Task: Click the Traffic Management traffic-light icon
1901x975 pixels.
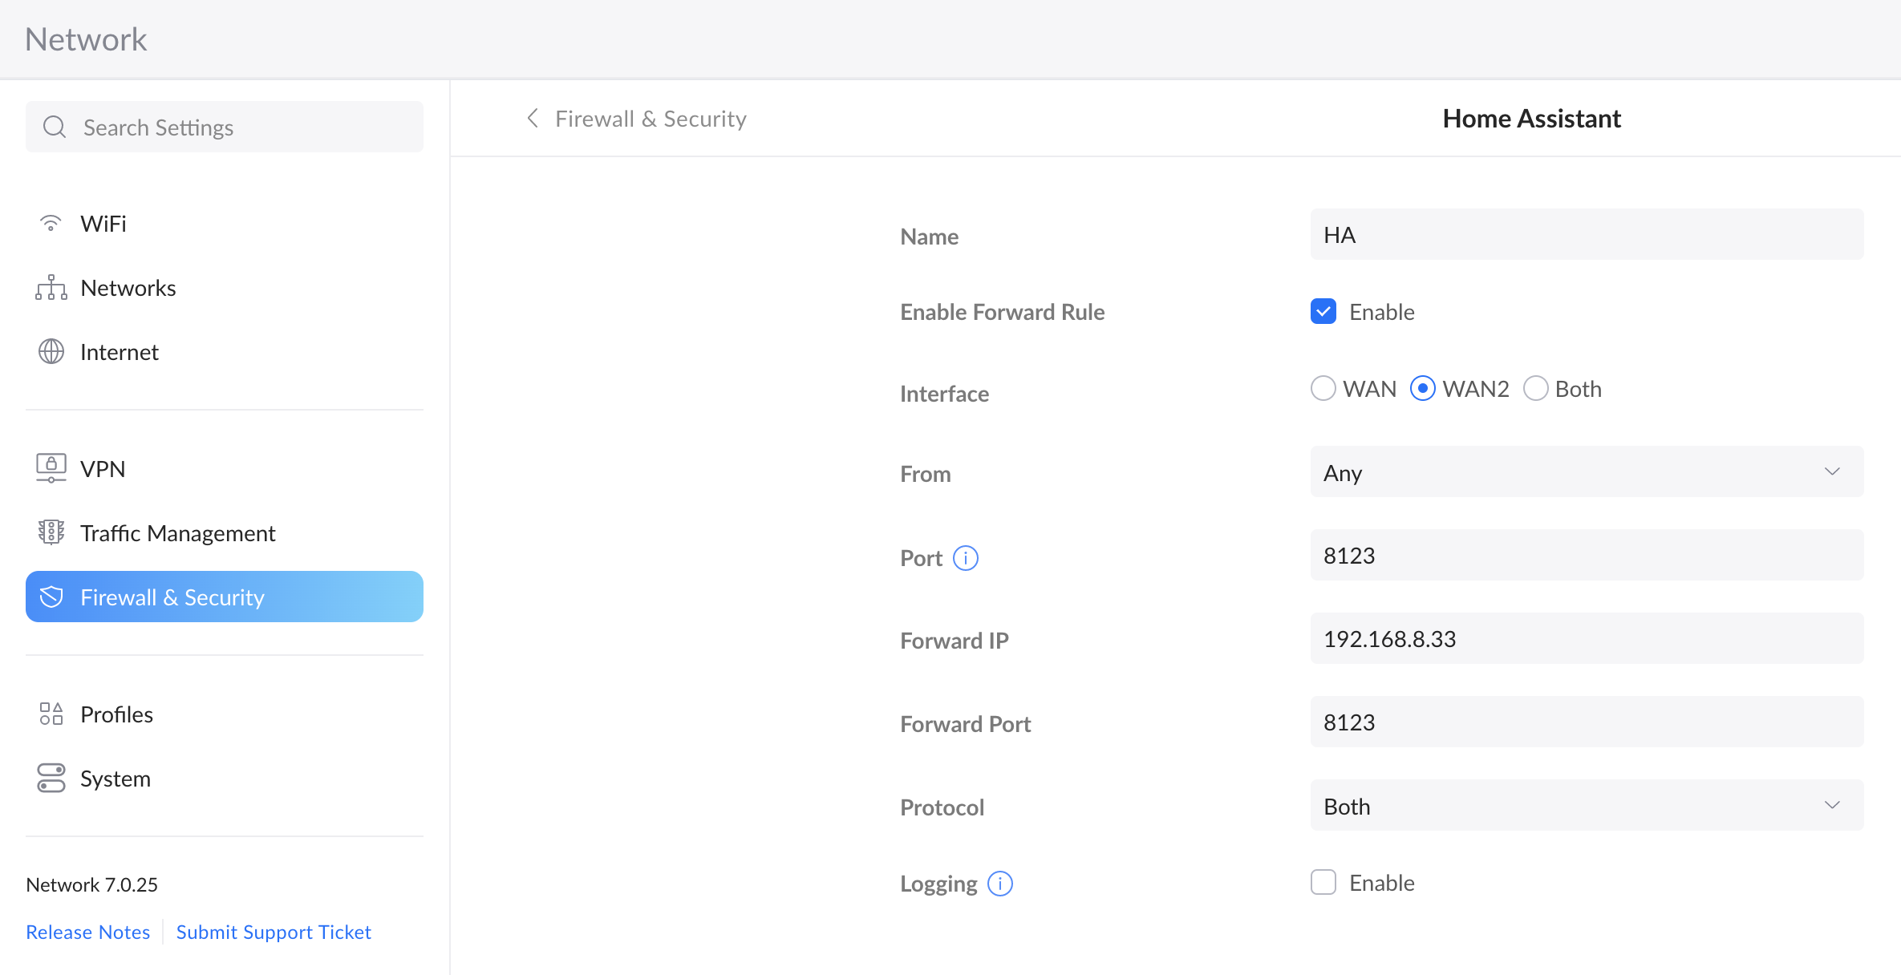Action: [x=51, y=532]
